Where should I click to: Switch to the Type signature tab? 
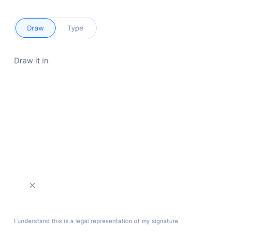coord(75,28)
